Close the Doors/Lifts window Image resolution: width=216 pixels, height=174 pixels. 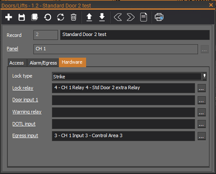point(211,5)
